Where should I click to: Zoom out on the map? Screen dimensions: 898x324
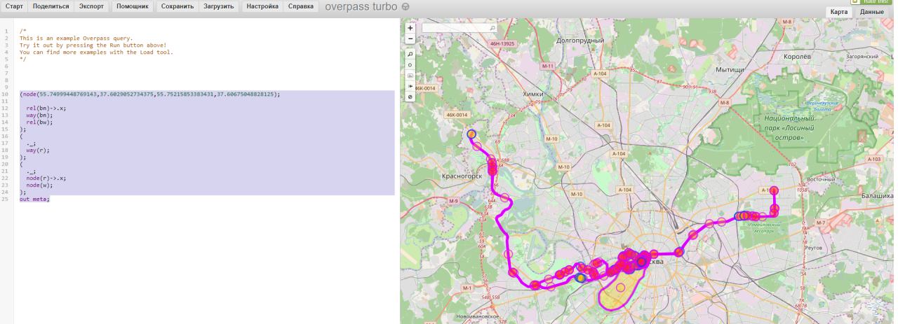[x=410, y=38]
